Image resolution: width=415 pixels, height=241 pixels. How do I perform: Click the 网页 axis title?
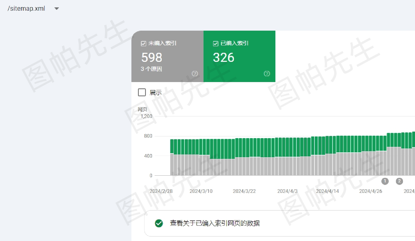point(142,109)
